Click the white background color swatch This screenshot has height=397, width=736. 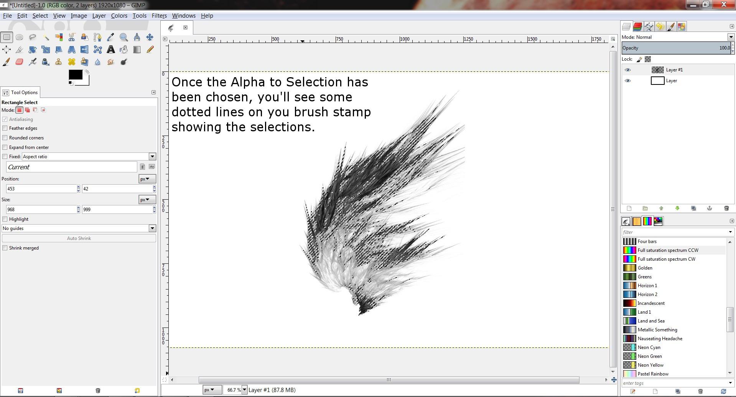click(x=86, y=83)
